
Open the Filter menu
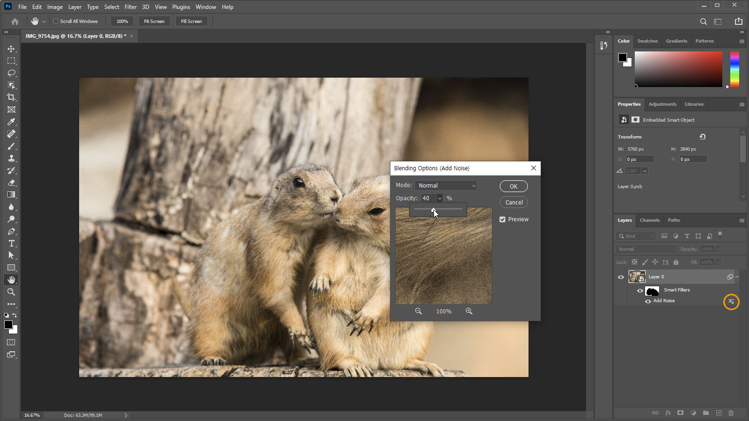click(x=130, y=7)
